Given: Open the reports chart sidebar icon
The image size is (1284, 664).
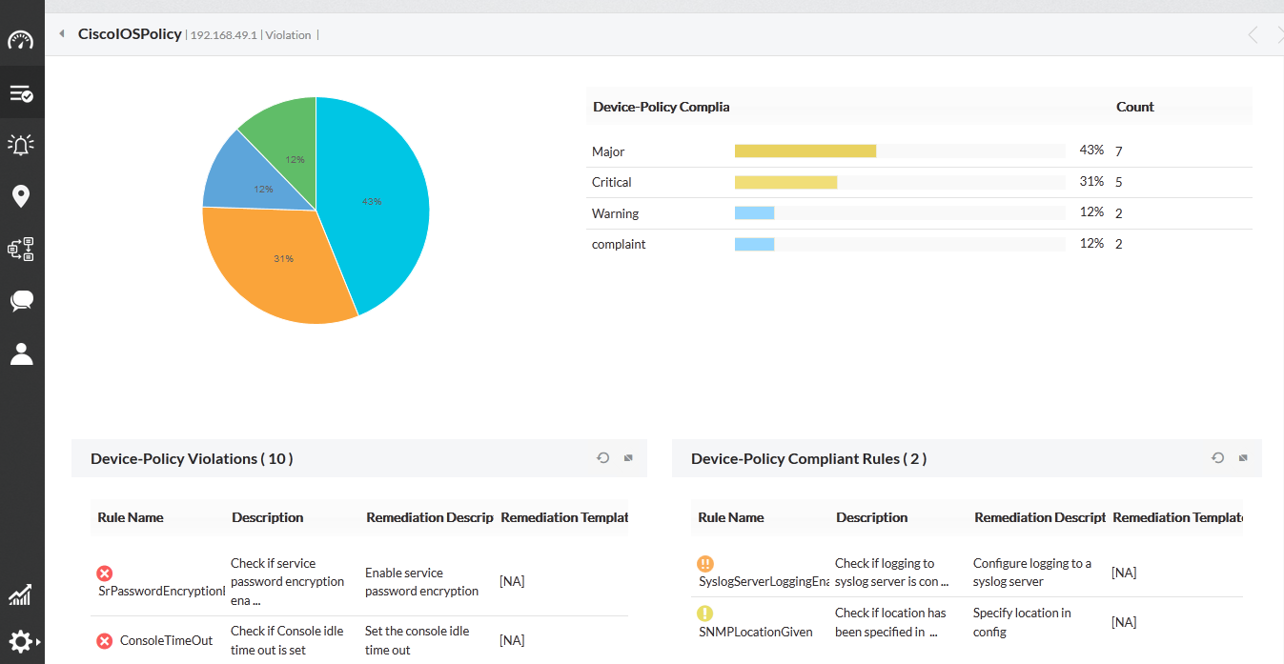Looking at the screenshot, I should 21,594.
